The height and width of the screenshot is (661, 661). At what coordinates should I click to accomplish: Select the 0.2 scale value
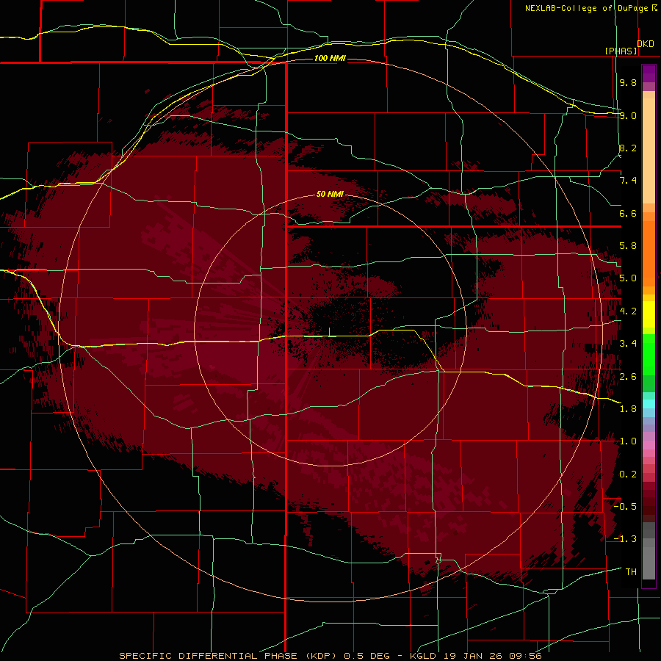tap(628, 474)
